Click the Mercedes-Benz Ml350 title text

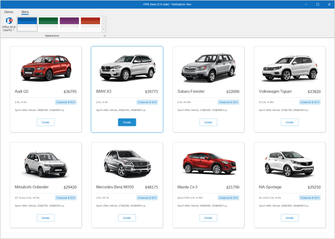[x=115, y=187]
